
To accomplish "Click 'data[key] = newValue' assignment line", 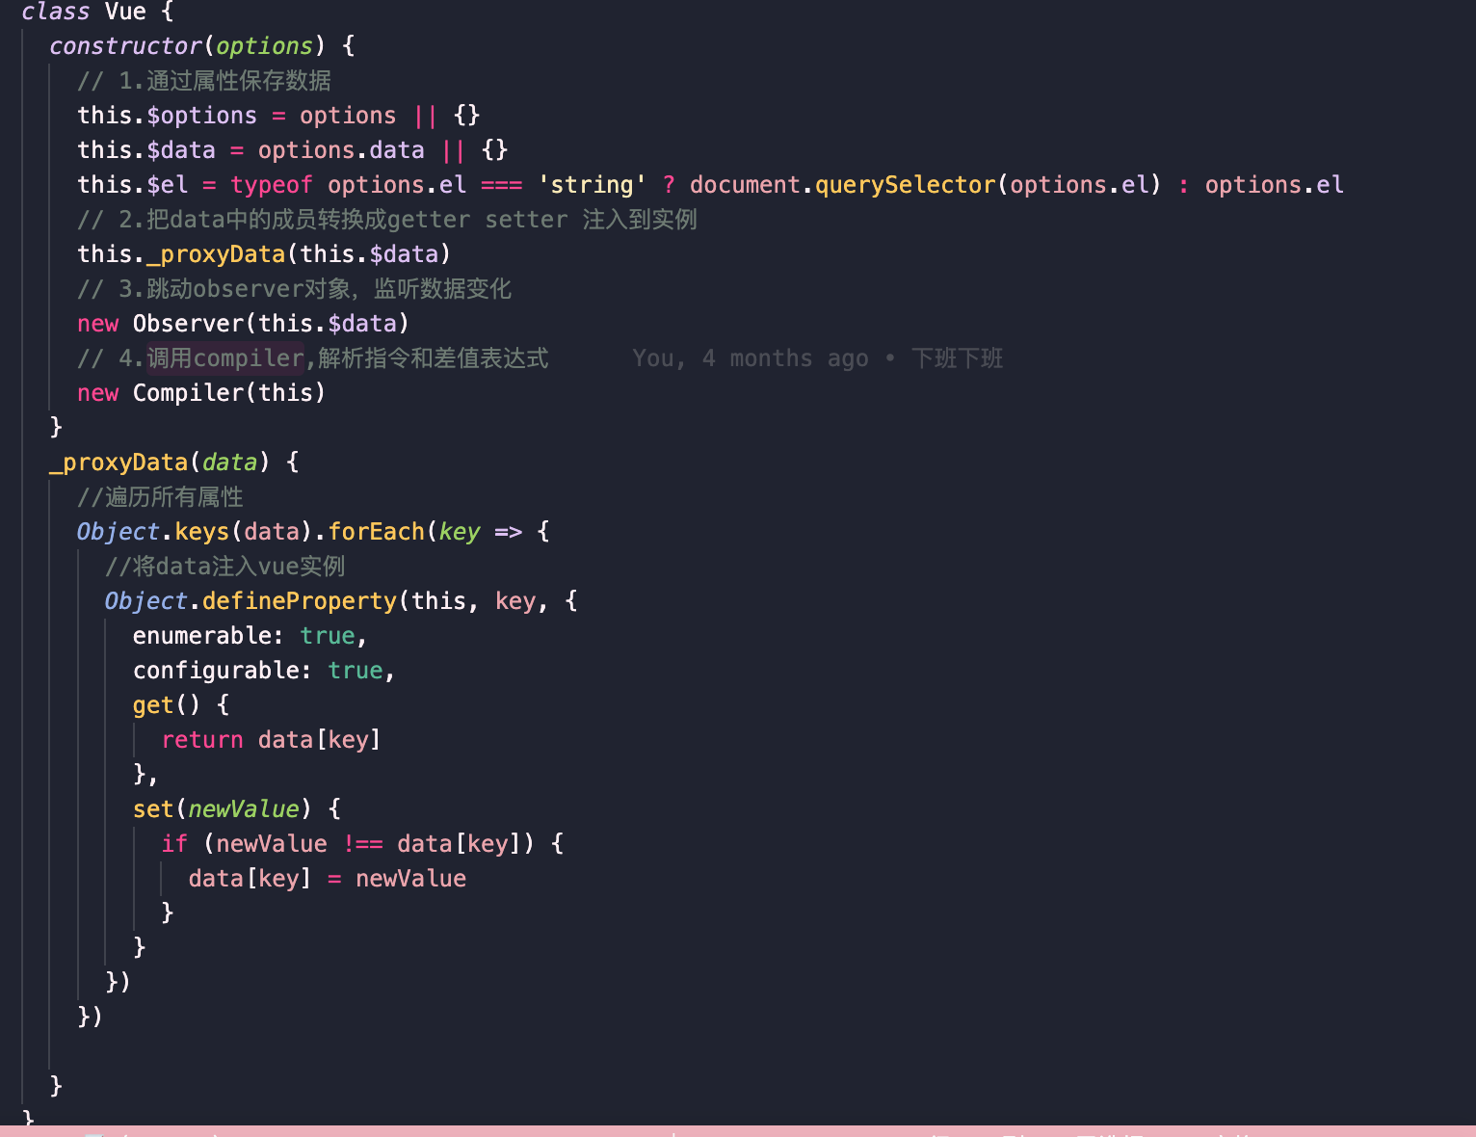I will point(328,879).
